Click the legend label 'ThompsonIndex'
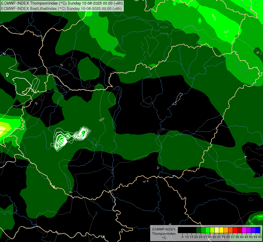Screen dimensions: 263x242 click(x=164, y=234)
